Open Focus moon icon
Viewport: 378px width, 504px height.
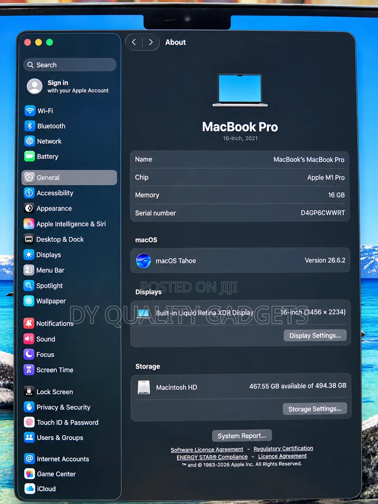[x=29, y=354]
